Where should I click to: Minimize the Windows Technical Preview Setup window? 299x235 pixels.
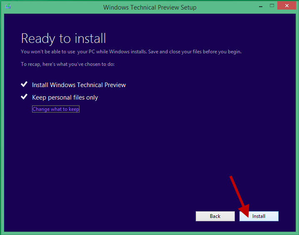pos(261,7)
